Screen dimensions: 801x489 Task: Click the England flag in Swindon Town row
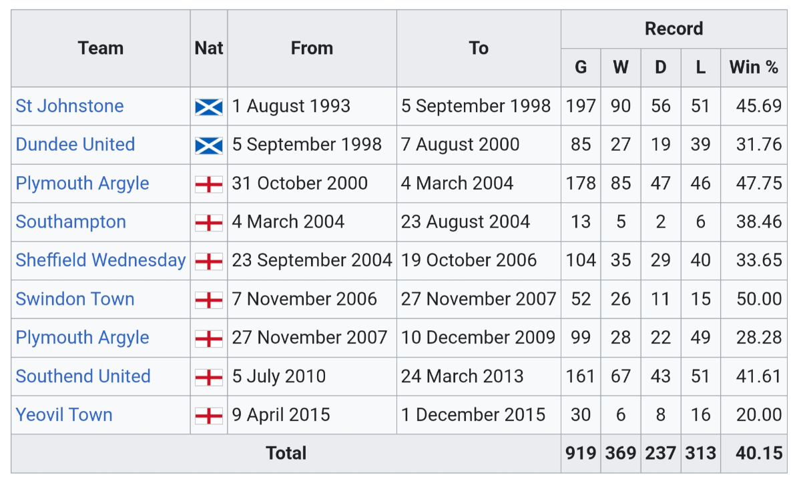coord(209,300)
